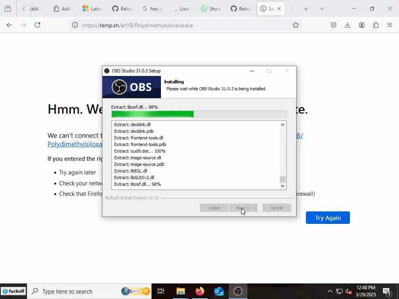
Task: Click the log scrollbar thumb
Action: coord(282,179)
